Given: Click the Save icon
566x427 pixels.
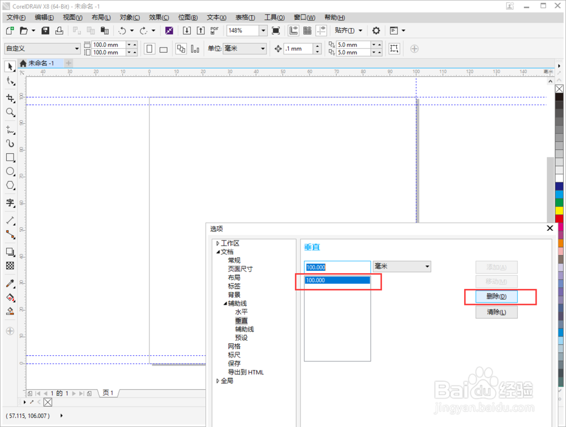Looking at the screenshot, I should click(x=45, y=31).
